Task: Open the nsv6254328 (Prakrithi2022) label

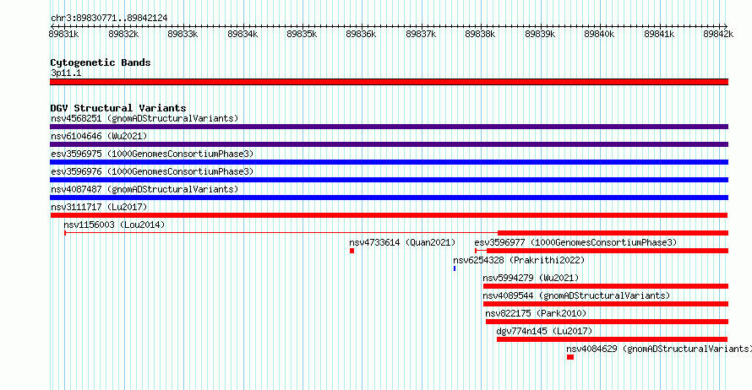Action: [519, 260]
